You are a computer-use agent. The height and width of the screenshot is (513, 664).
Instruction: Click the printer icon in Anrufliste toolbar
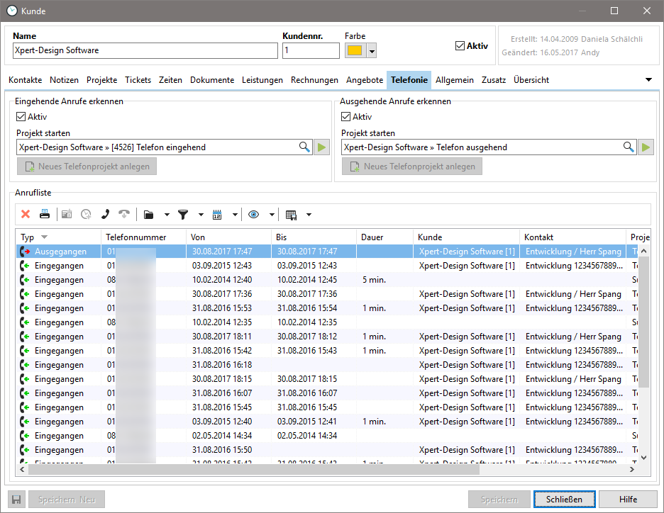coord(45,214)
